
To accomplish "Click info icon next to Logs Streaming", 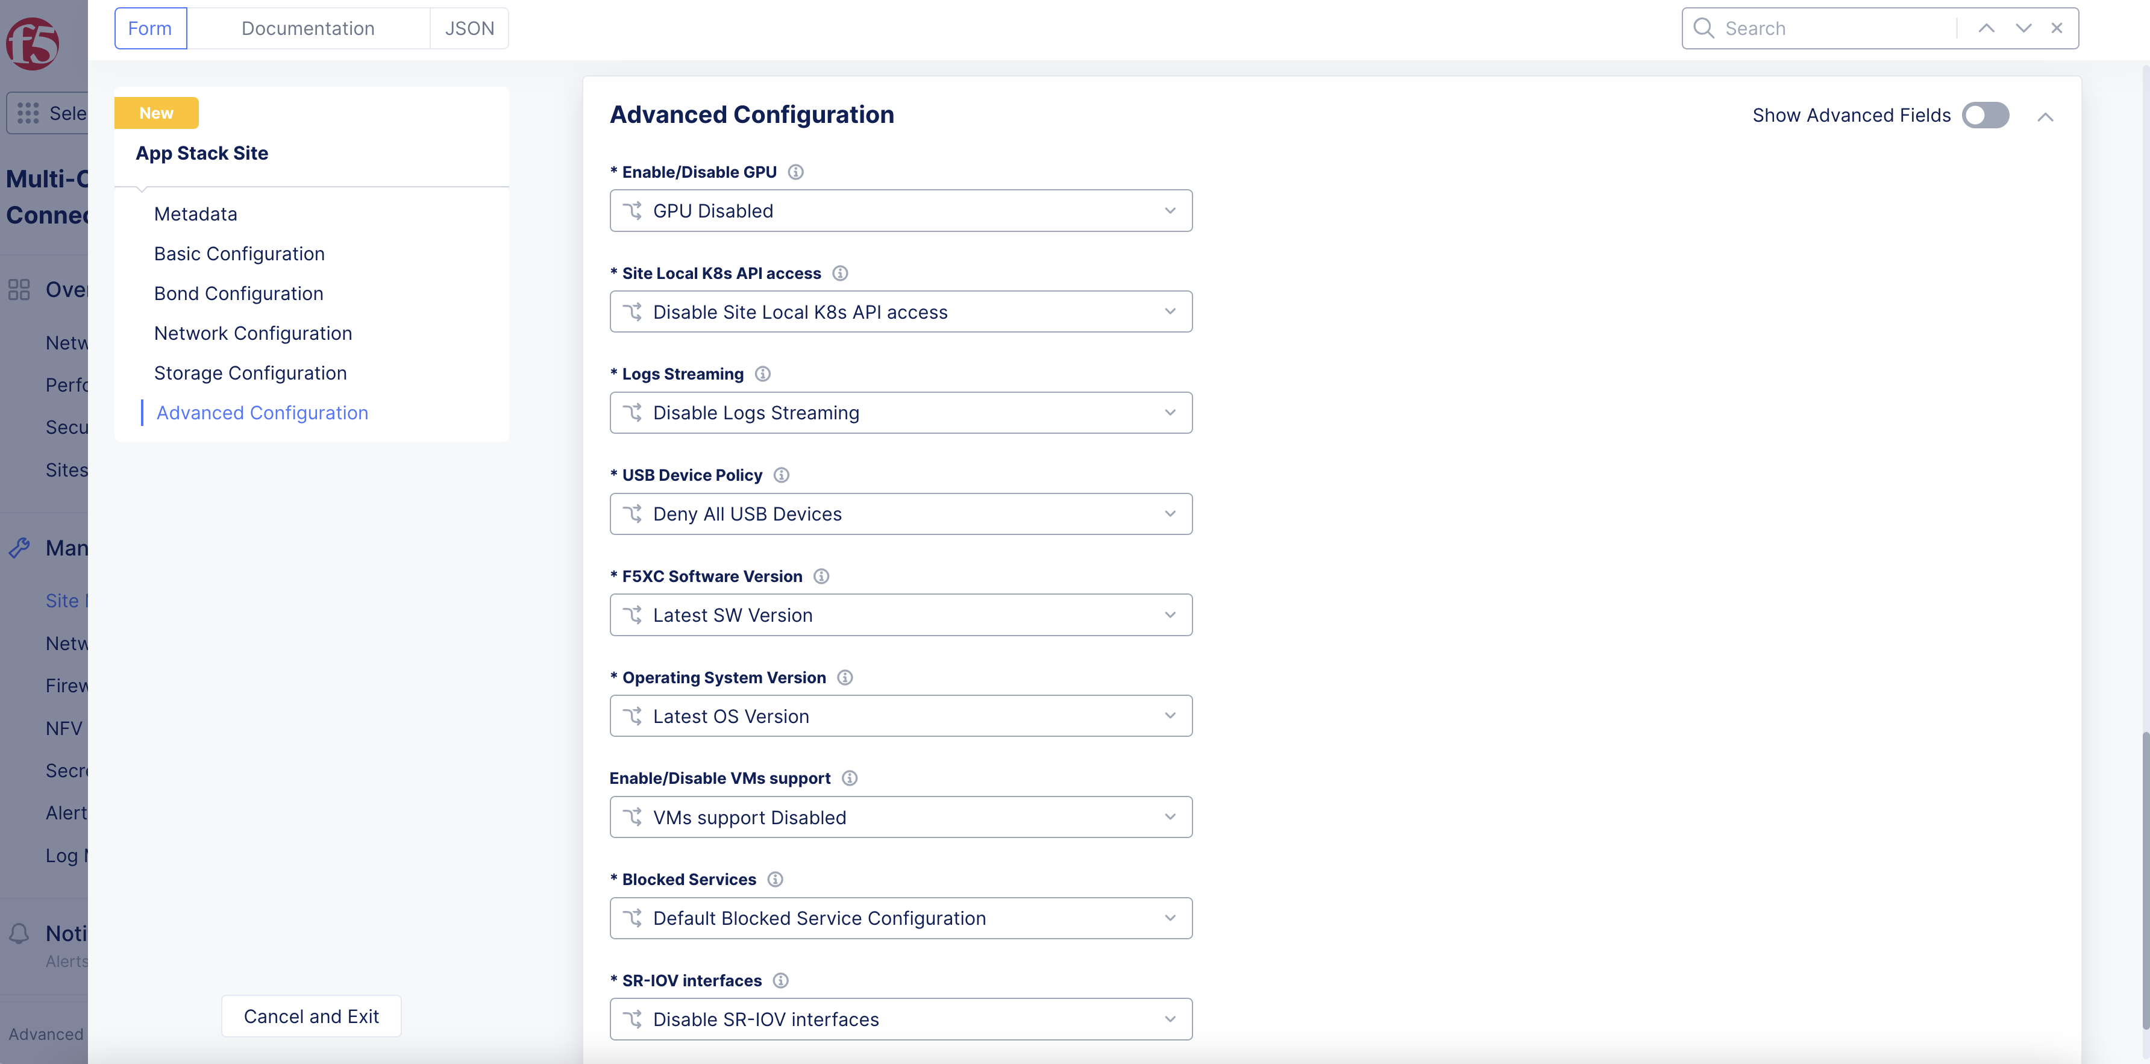I will tap(763, 374).
